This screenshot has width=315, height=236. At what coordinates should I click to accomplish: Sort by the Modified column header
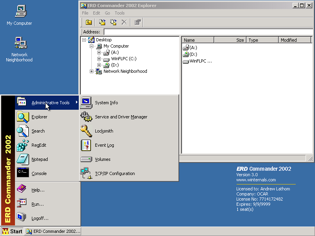coord(295,40)
